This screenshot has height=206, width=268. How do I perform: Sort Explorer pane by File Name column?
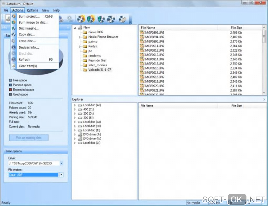[178, 106]
